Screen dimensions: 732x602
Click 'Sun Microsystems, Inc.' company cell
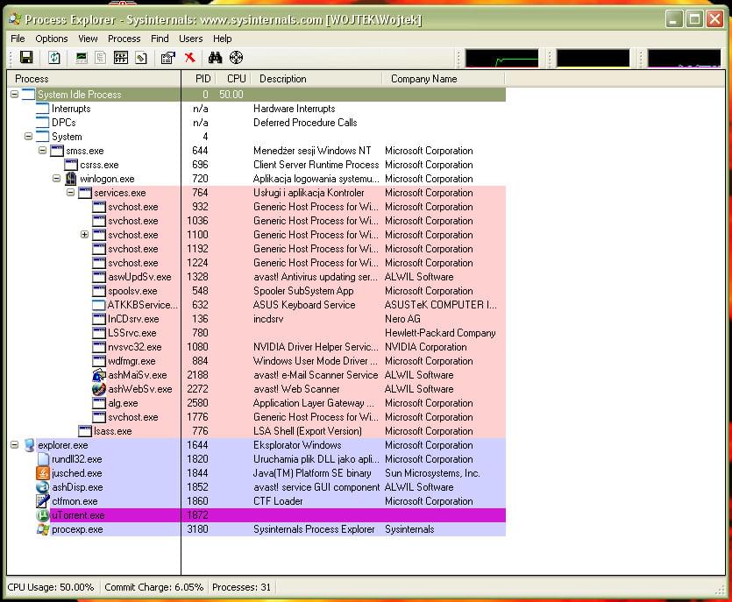point(432,473)
